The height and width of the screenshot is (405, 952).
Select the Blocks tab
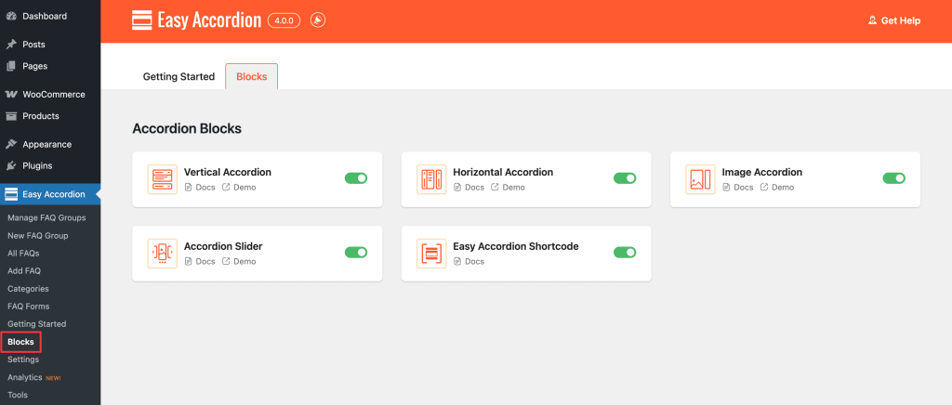pos(251,77)
